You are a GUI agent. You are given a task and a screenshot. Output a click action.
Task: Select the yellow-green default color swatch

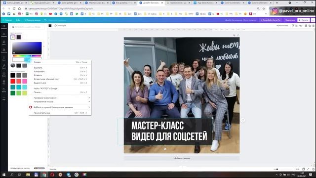[25, 93]
